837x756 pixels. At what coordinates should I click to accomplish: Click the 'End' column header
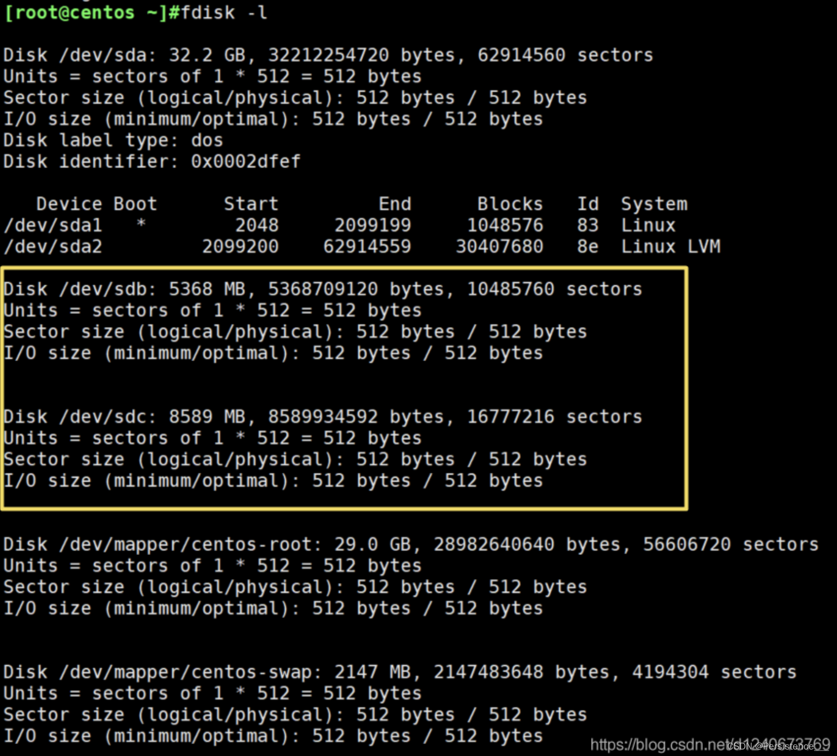click(x=395, y=204)
